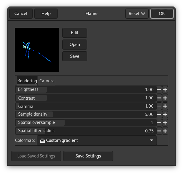Screen dimensions: 183x174
Task: Click the Brightness slider bar
Action: coord(85,90)
